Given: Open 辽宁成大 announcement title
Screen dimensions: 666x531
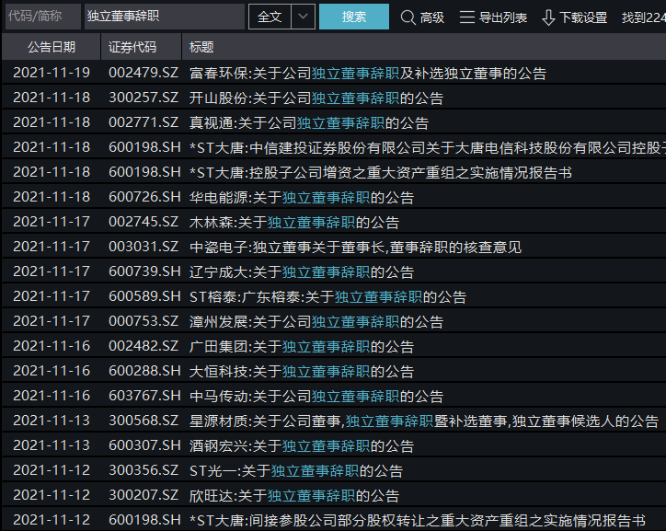Looking at the screenshot, I should [302, 271].
